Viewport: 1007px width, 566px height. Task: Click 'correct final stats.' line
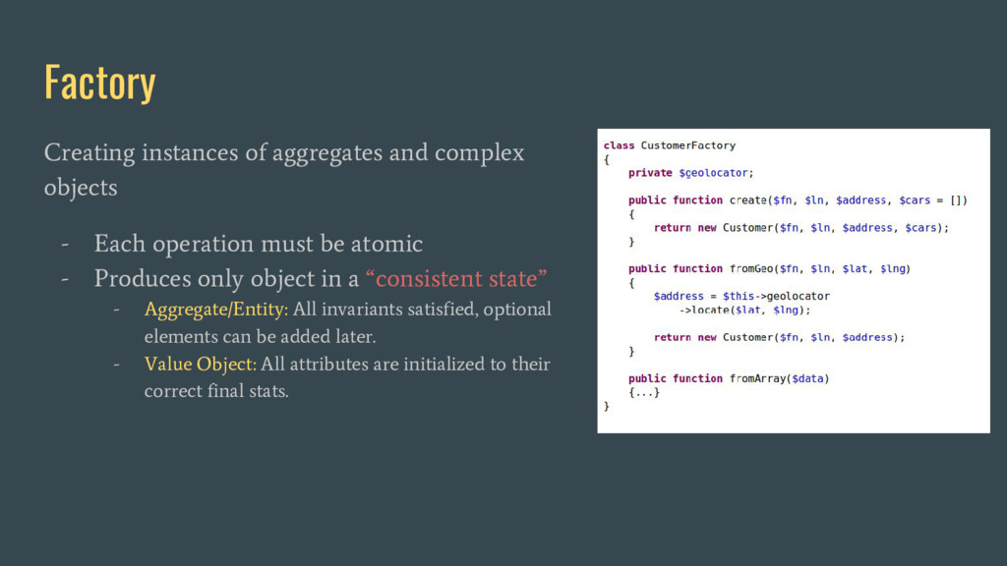[x=216, y=391]
